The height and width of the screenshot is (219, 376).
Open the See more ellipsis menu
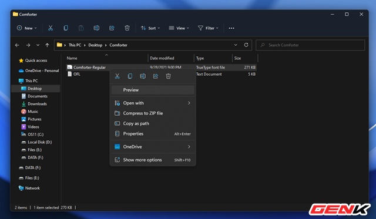point(231,28)
